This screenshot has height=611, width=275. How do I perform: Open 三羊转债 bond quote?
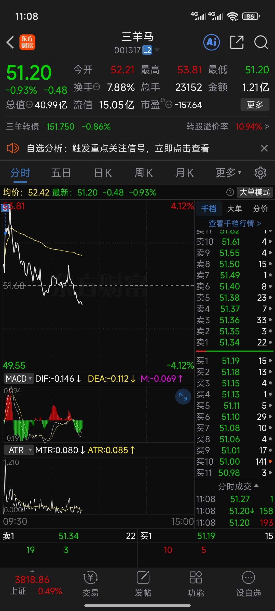(x=58, y=126)
